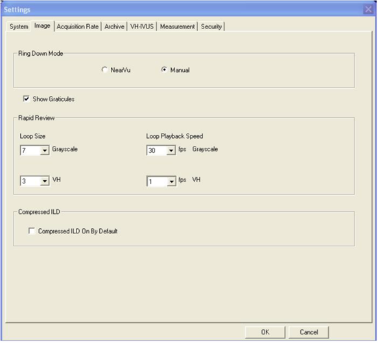
Task: Click the Grayscale loop size value field
Action: [30, 150]
